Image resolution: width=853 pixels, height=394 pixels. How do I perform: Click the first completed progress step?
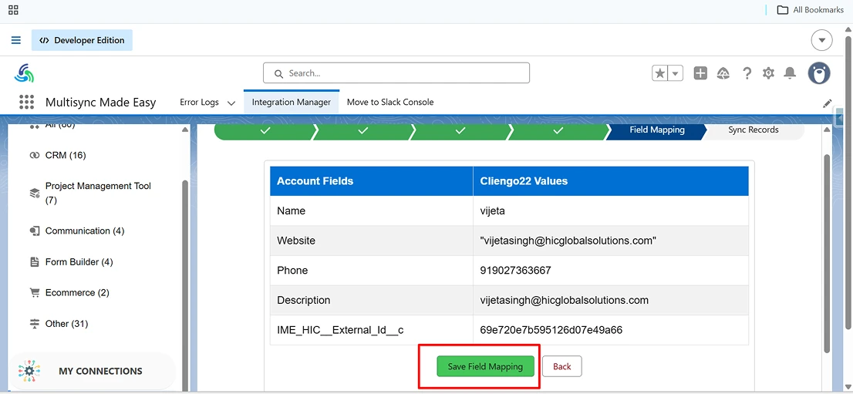265,130
